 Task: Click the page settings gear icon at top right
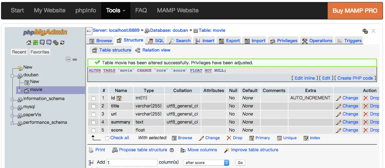pos(365,31)
